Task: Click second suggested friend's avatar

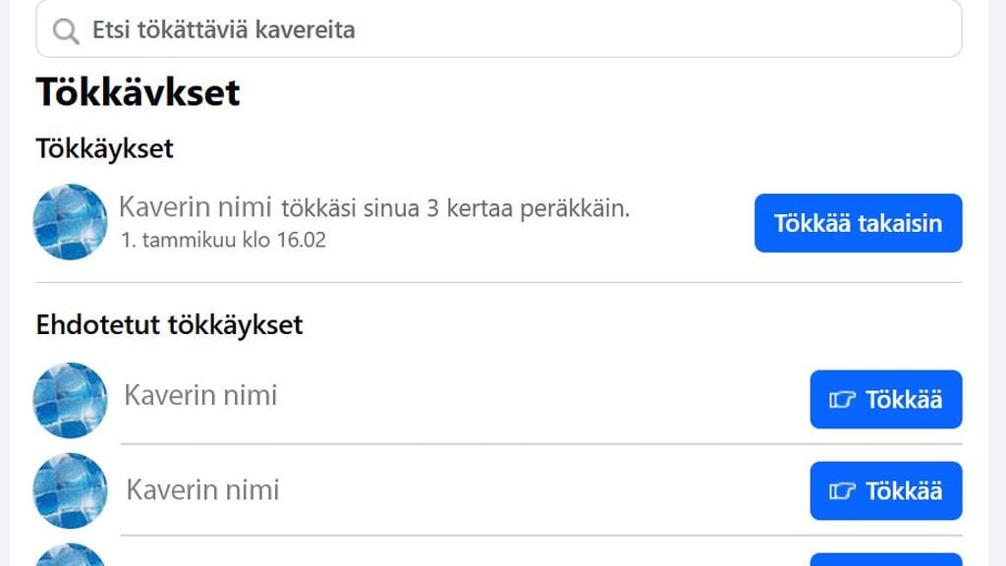Action: (70, 490)
